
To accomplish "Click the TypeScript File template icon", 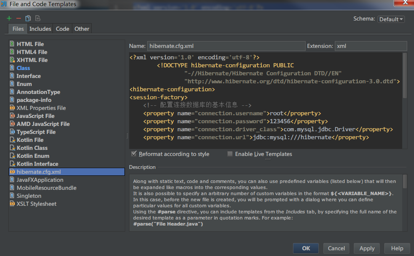I will pyautogui.click(x=12, y=132).
